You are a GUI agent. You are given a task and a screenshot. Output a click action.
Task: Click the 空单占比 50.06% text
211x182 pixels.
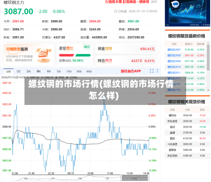tap(71, 61)
